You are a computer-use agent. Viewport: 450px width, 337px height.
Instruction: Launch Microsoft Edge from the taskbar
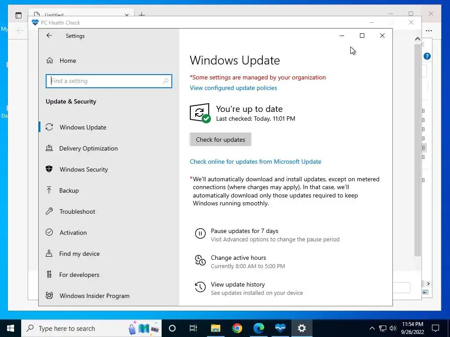pyautogui.click(x=258, y=328)
